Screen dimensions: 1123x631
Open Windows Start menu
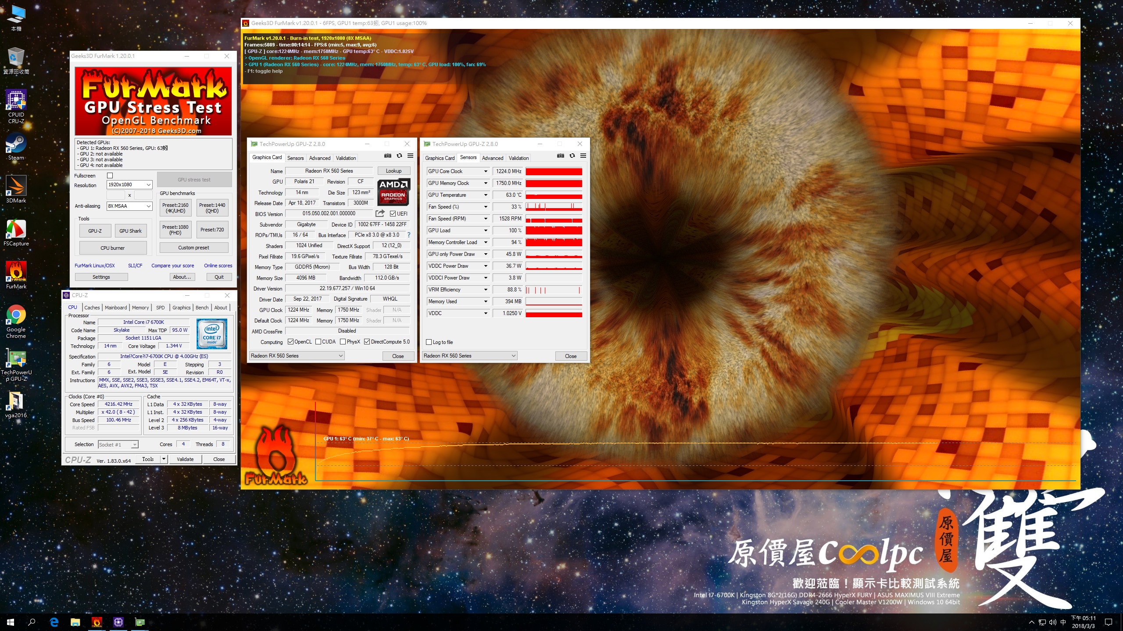11,622
